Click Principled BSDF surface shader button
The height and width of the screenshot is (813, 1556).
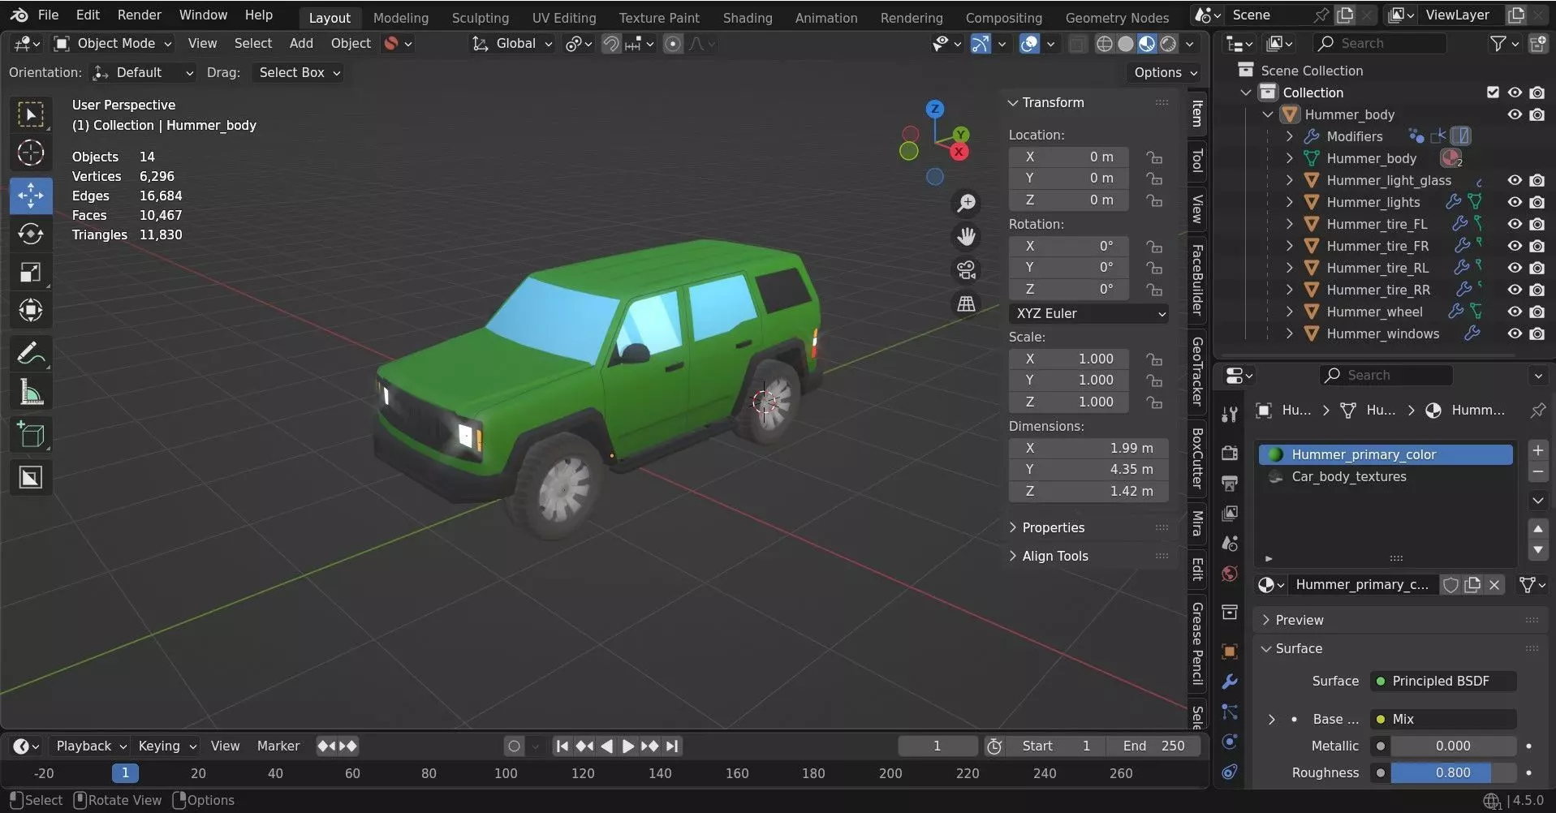tap(1442, 682)
